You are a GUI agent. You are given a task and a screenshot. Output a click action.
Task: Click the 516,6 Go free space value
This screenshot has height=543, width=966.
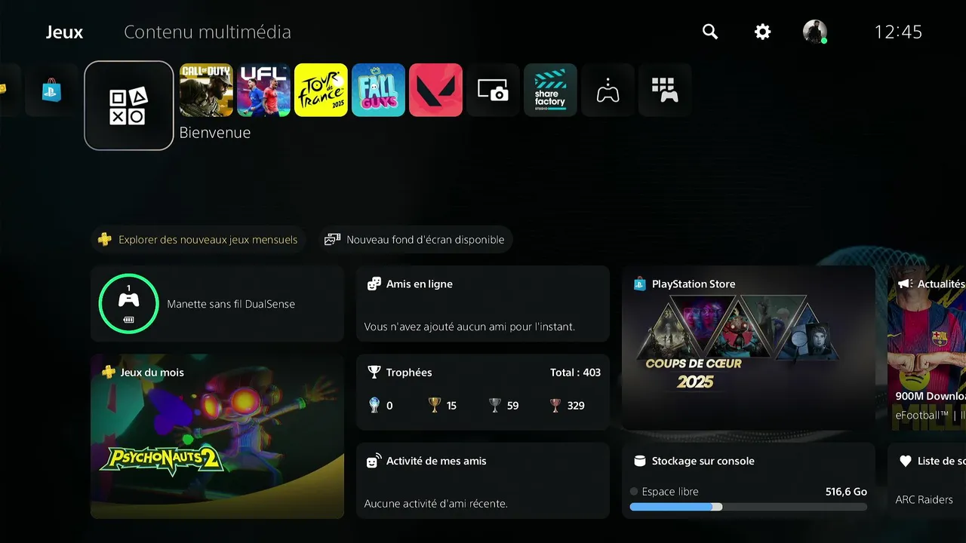click(846, 492)
